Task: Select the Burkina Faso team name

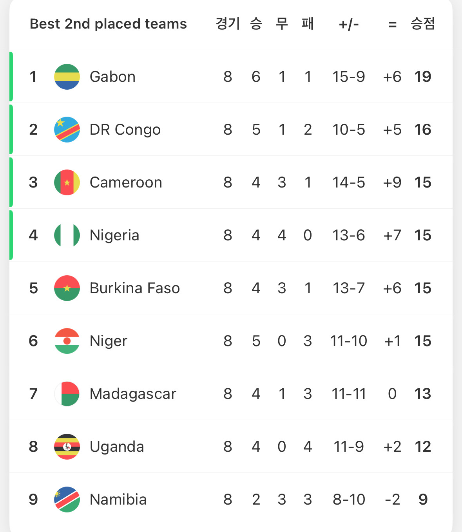Action: 134,288
